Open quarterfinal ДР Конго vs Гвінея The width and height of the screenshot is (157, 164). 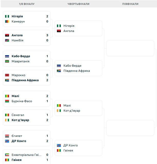tap(78, 148)
